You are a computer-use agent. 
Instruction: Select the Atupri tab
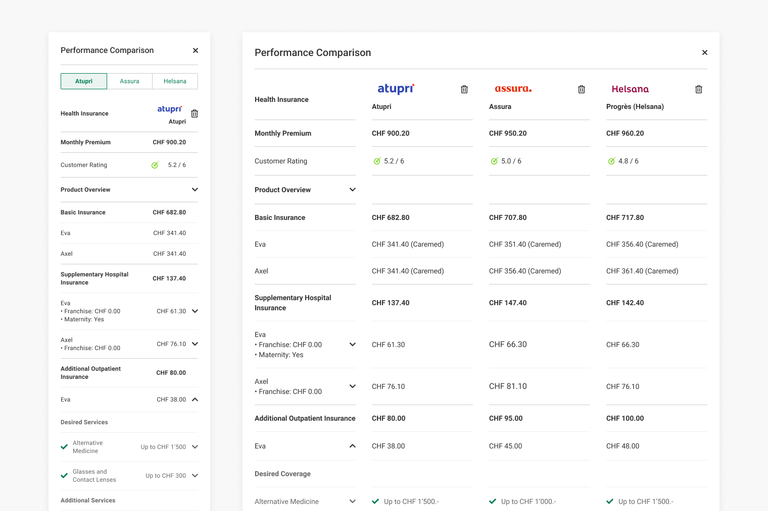[84, 81]
